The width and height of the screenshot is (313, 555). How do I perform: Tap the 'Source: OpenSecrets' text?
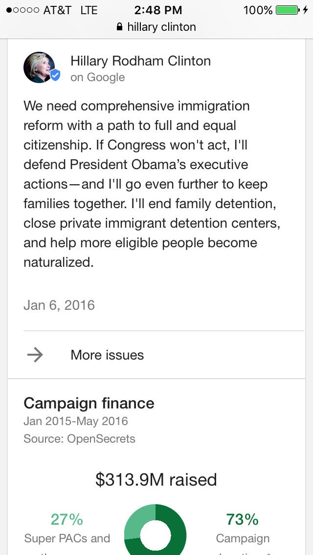pos(79,439)
